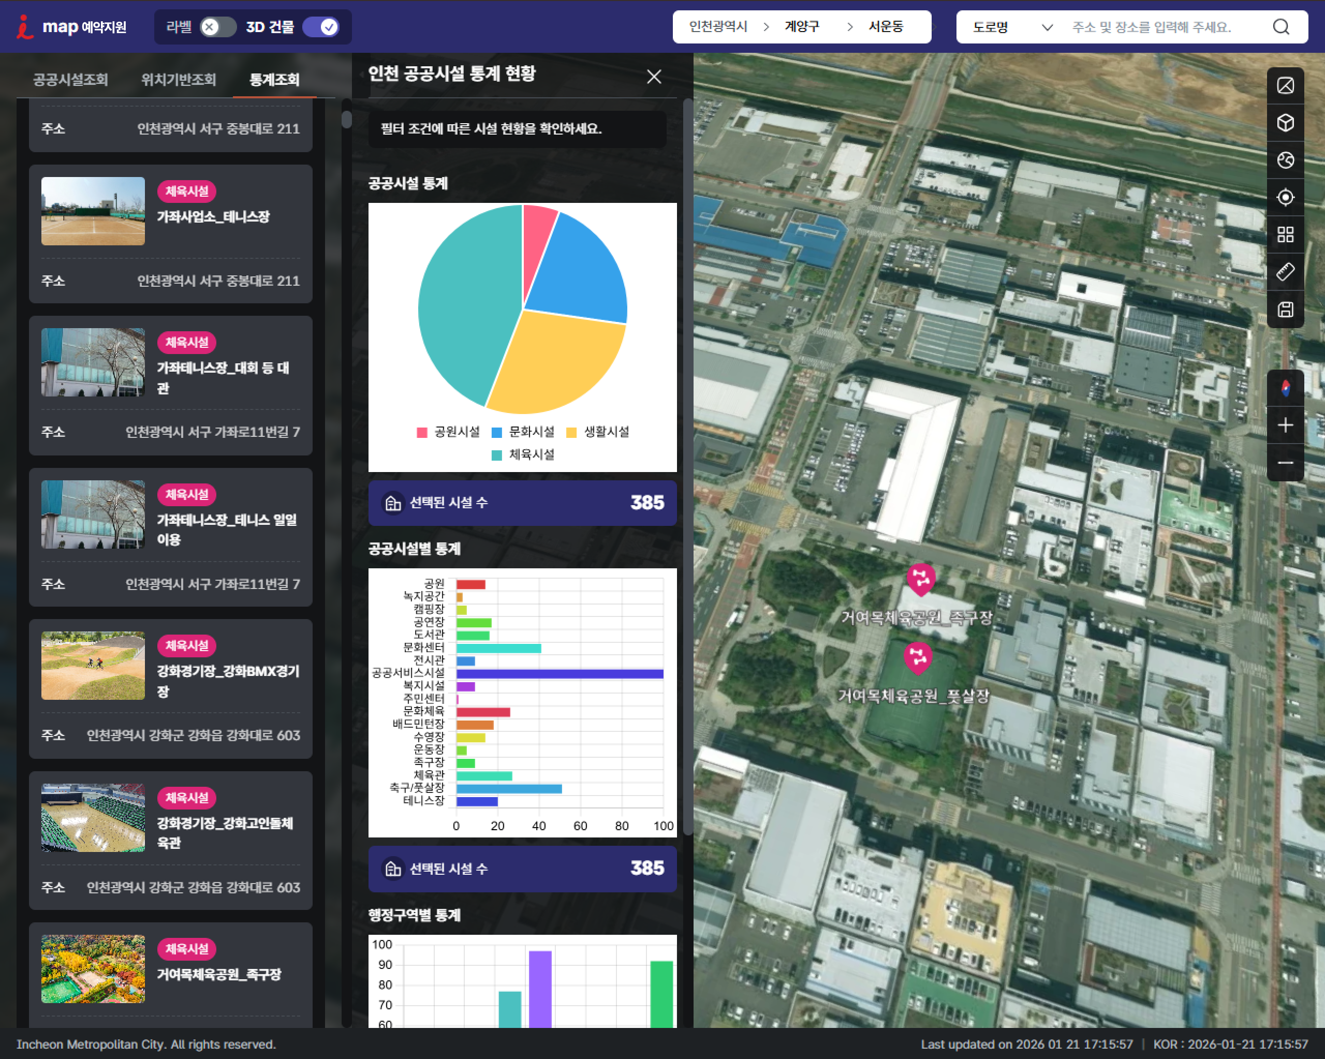Click the 거여목체육공원_풋살장 map marker
The width and height of the screenshot is (1325, 1059).
coord(918,657)
